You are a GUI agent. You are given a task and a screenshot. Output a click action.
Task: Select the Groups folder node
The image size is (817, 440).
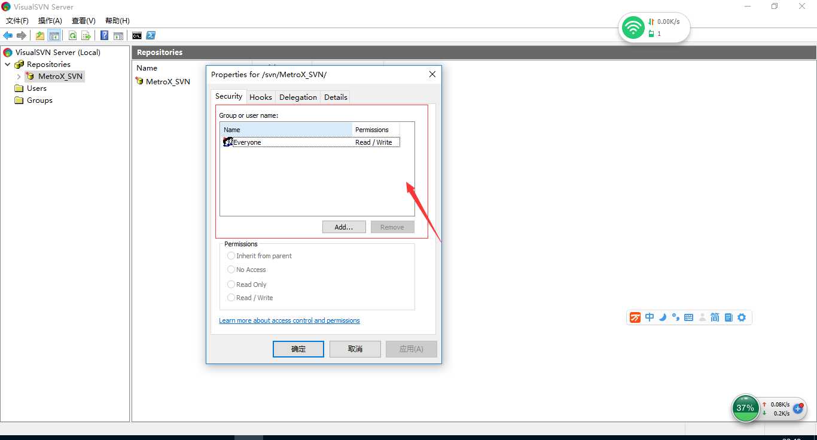coord(39,100)
